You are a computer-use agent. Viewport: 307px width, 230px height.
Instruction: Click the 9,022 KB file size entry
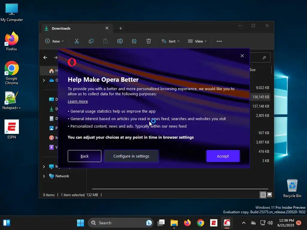point(263,88)
